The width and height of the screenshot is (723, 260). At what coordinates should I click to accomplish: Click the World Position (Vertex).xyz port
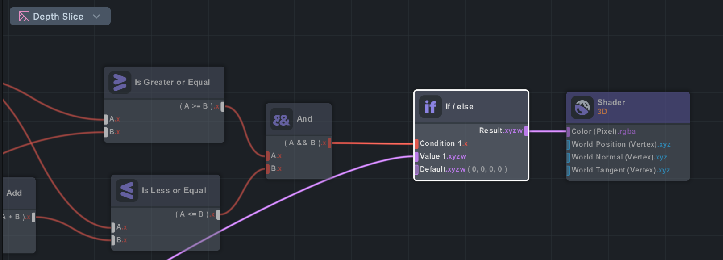pos(568,144)
